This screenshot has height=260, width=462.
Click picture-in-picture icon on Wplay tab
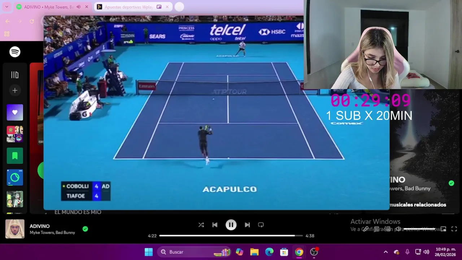pos(159,7)
